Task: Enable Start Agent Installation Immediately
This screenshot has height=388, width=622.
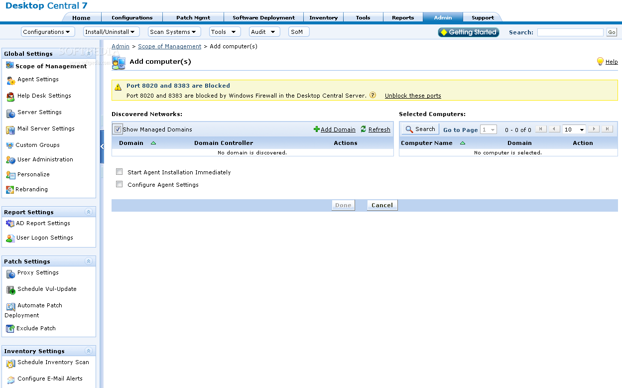Action: [x=119, y=172]
